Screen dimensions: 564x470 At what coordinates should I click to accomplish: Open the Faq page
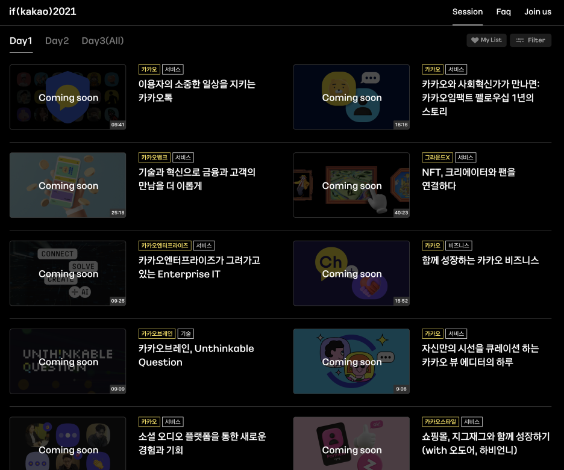[503, 12]
